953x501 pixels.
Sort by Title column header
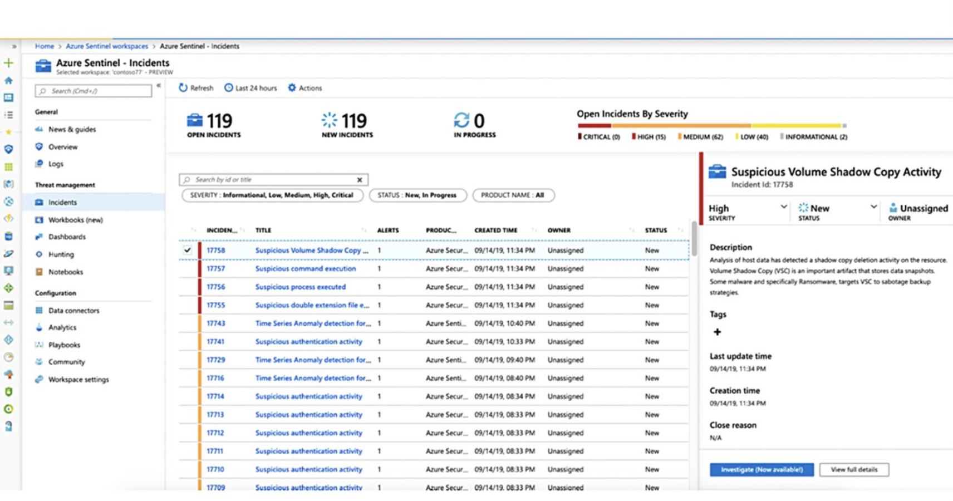tap(263, 230)
